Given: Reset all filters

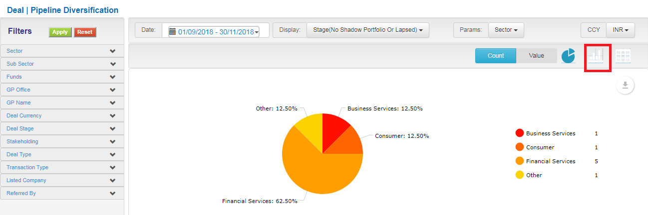Looking at the screenshot, I should point(85,32).
